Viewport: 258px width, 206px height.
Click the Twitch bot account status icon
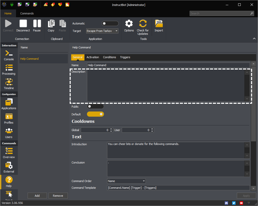(27, 5)
